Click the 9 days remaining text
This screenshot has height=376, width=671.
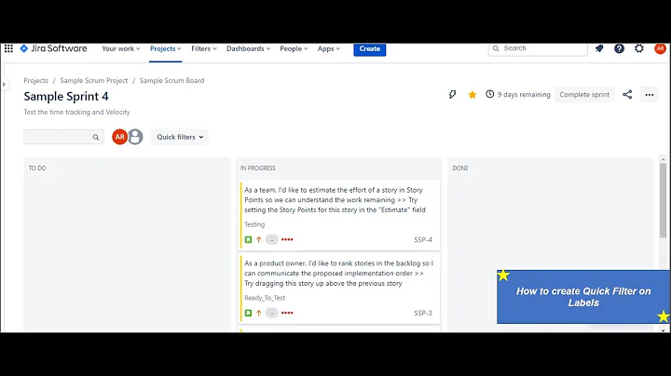click(x=524, y=94)
